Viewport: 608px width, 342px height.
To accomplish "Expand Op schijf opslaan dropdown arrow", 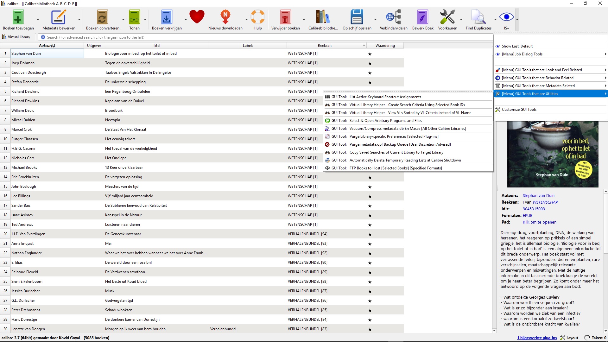I will click(x=375, y=20).
